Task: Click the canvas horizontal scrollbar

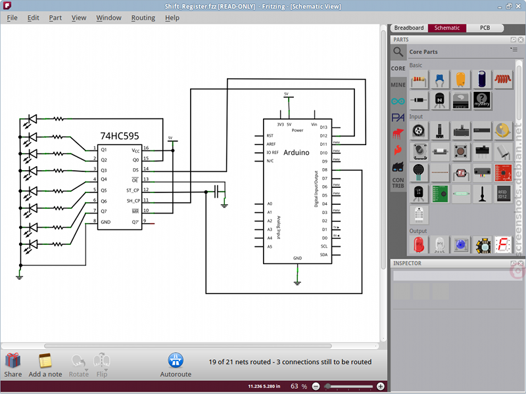Action: (188, 346)
